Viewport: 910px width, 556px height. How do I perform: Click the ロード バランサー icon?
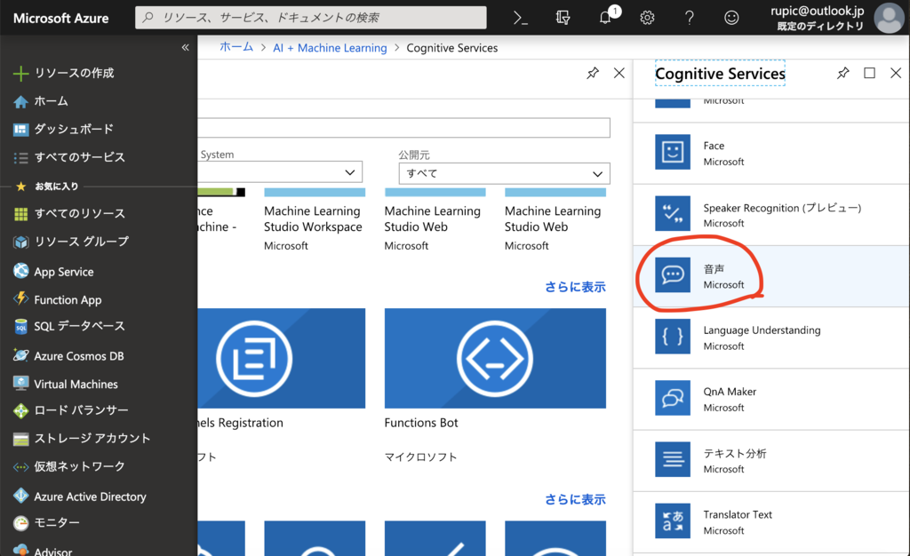21,411
